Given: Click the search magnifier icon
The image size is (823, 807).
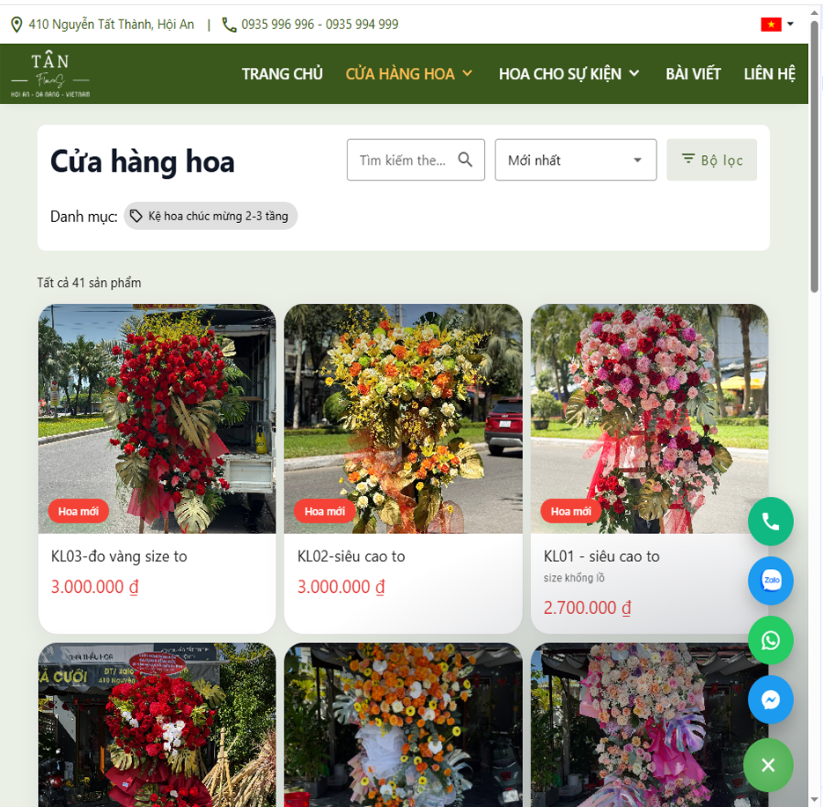Looking at the screenshot, I should click(466, 159).
